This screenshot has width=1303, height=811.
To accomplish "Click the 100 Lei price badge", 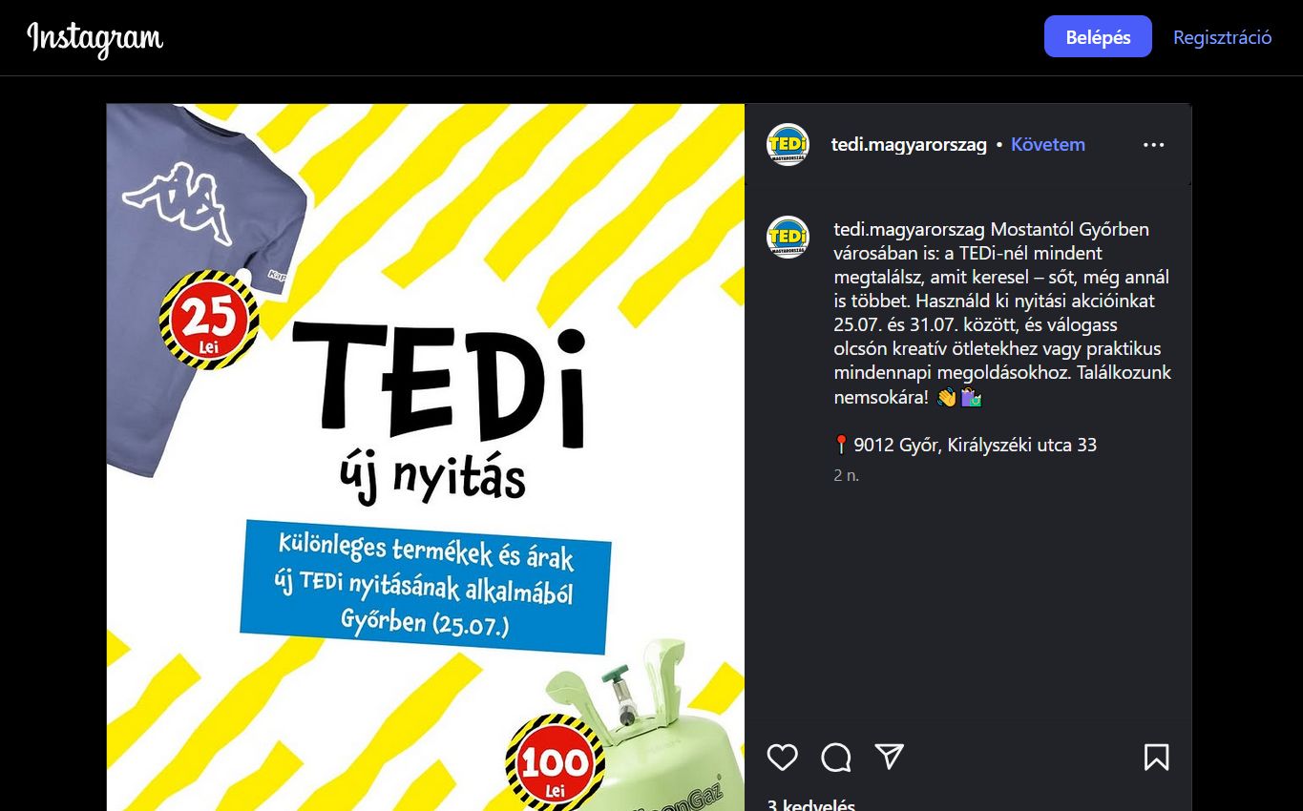I will pyautogui.click(x=555, y=763).
